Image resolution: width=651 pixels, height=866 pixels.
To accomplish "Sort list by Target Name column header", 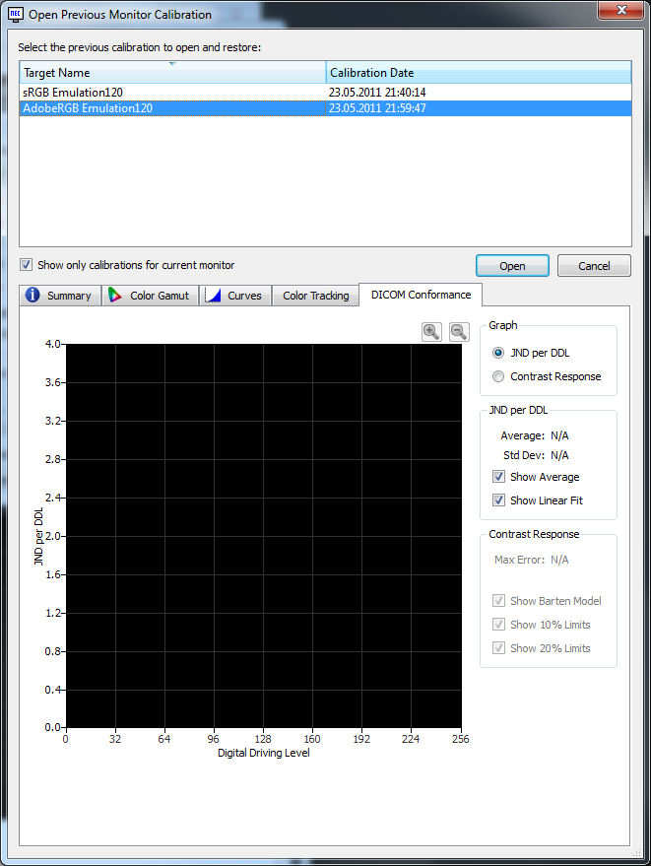I will 172,73.
